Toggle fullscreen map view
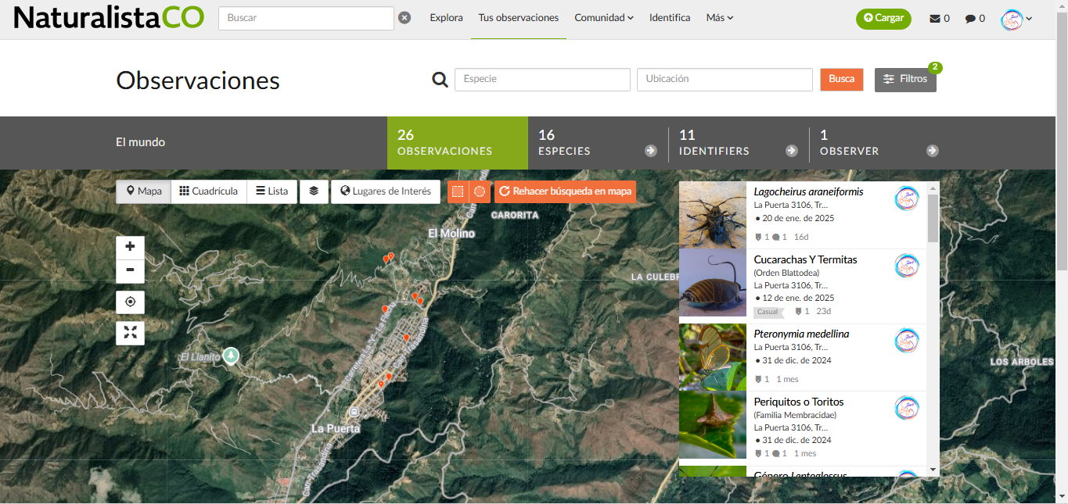The width and height of the screenshot is (1068, 504). 130,334
